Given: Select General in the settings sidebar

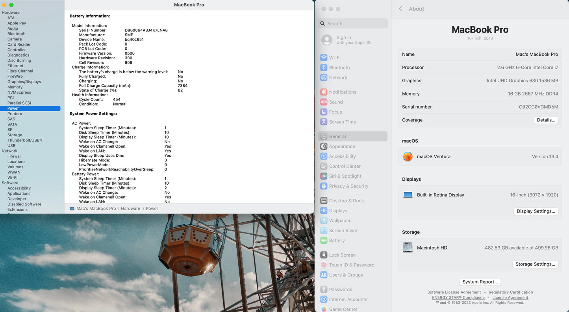Looking at the screenshot, I should [337, 136].
